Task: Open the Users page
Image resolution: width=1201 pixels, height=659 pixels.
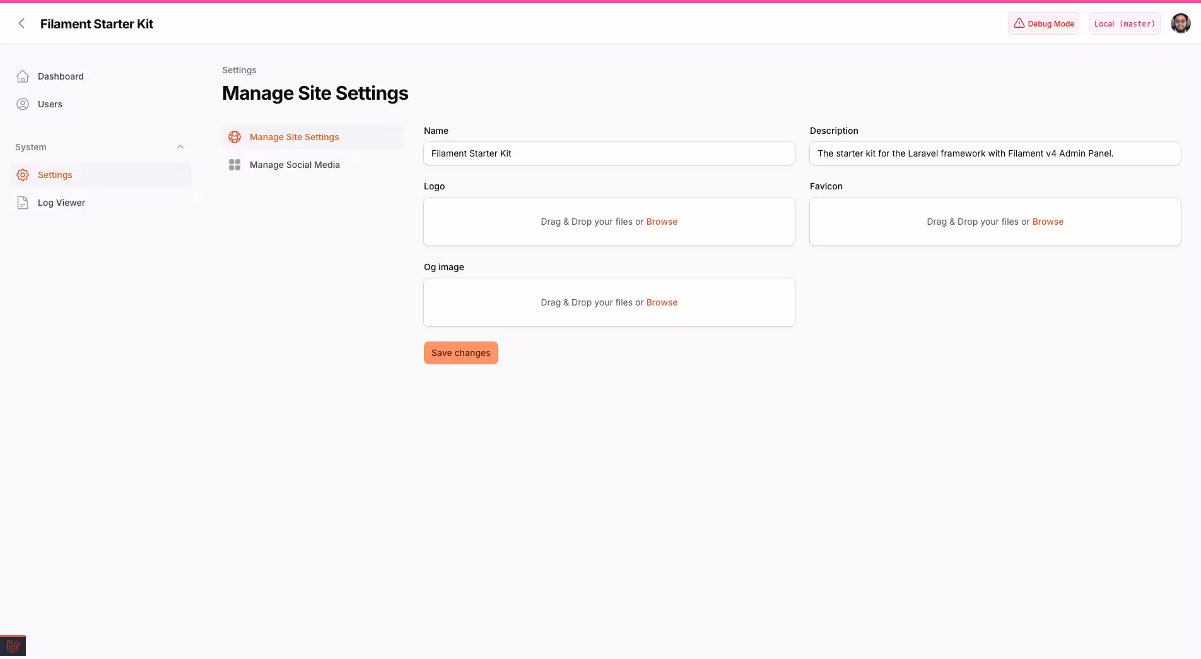Action: [x=101, y=104]
